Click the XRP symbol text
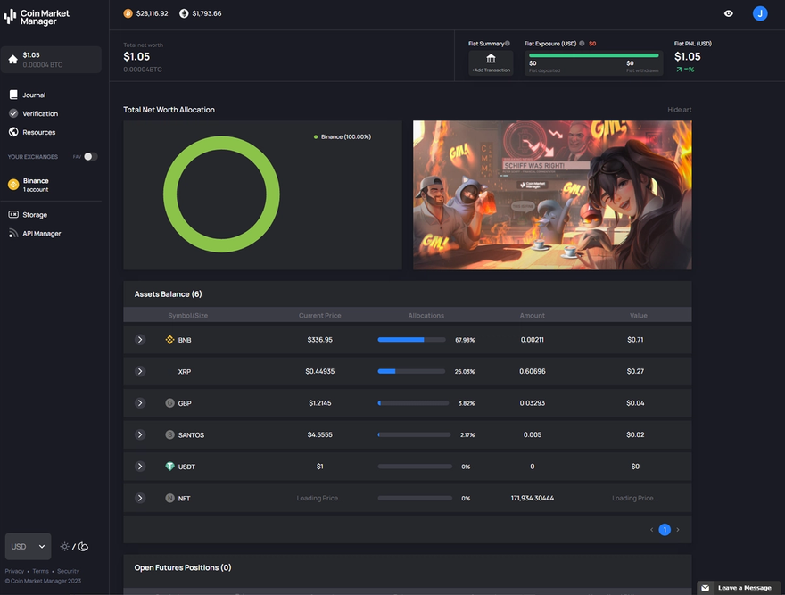The width and height of the screenshot is (785, 595). pos(185,372)
